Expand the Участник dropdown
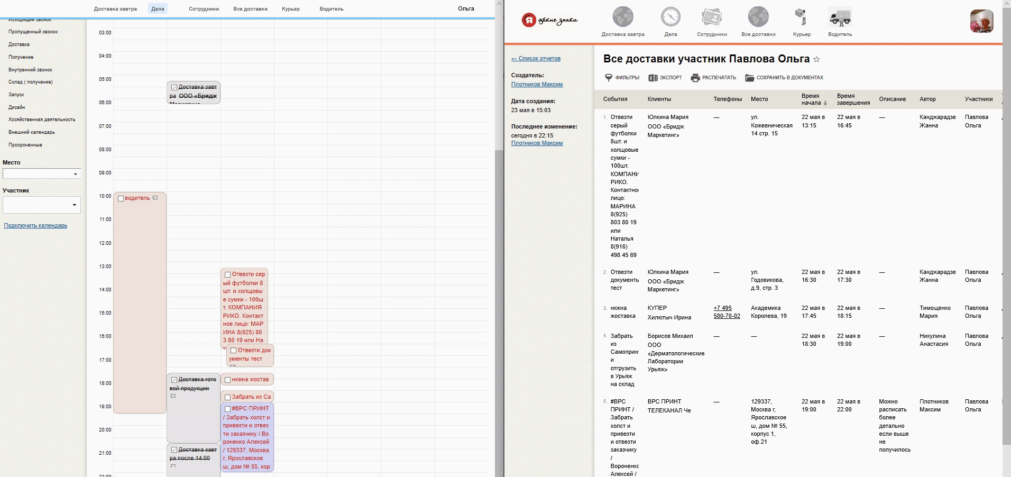The height and width of the screenshot is (477, 1011). pos(42,205)
